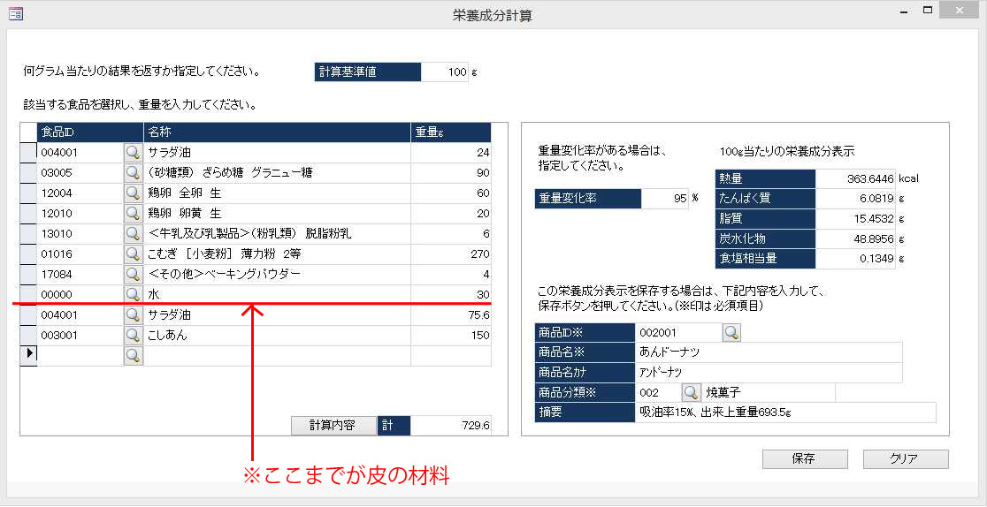
Task: Click the weight cell 150 for こしあん
Action: [451, 336]
